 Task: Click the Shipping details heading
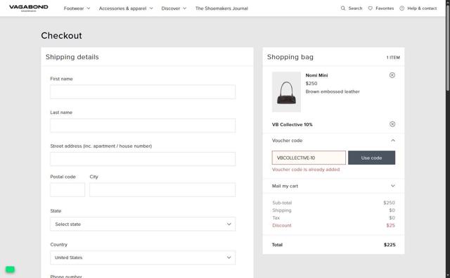point(72,57)
